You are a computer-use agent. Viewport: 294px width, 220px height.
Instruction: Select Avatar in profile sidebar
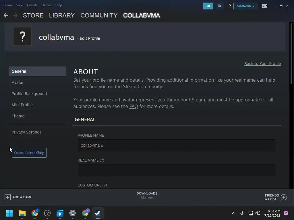point(18,82)
